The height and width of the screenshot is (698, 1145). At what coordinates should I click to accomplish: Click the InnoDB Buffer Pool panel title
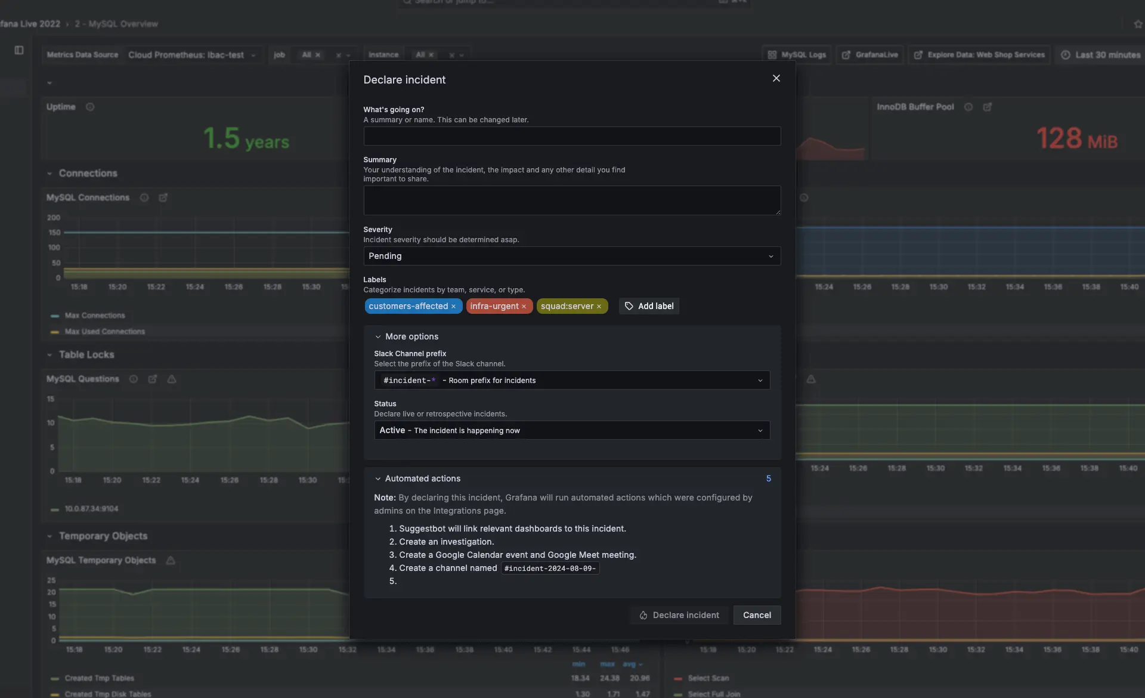click(x=915, y=107)
